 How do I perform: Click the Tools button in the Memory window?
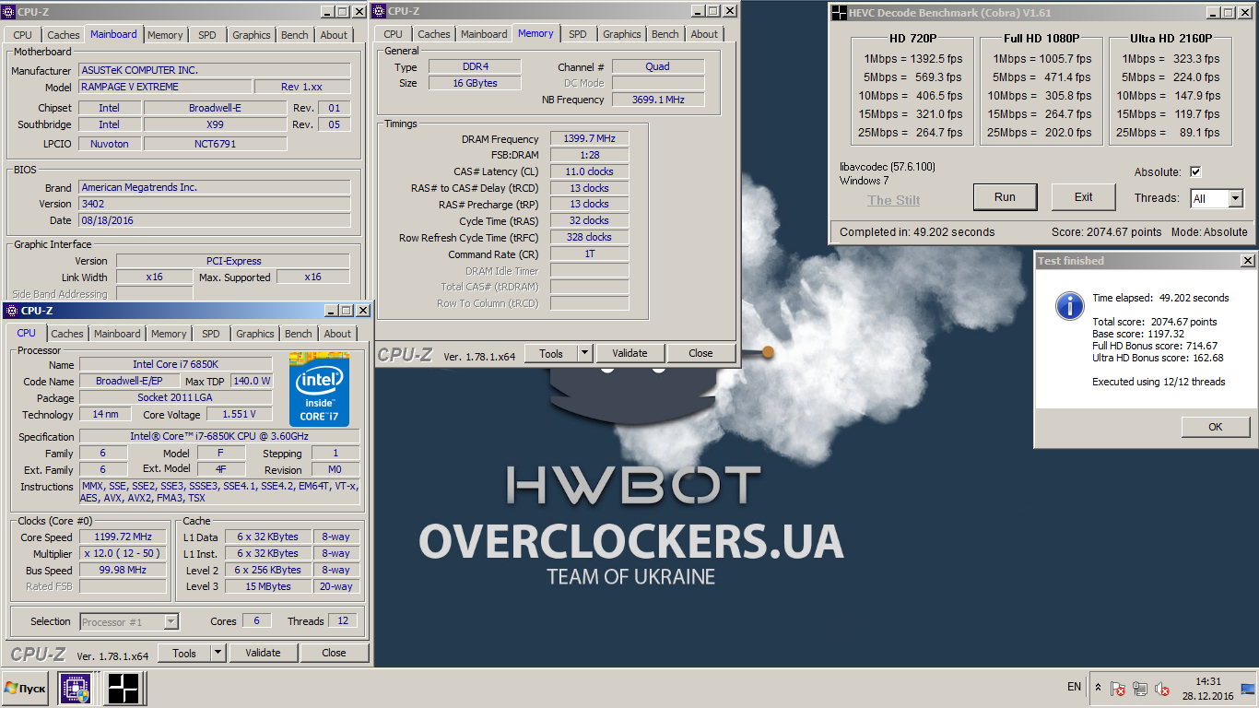pos(551,353)
